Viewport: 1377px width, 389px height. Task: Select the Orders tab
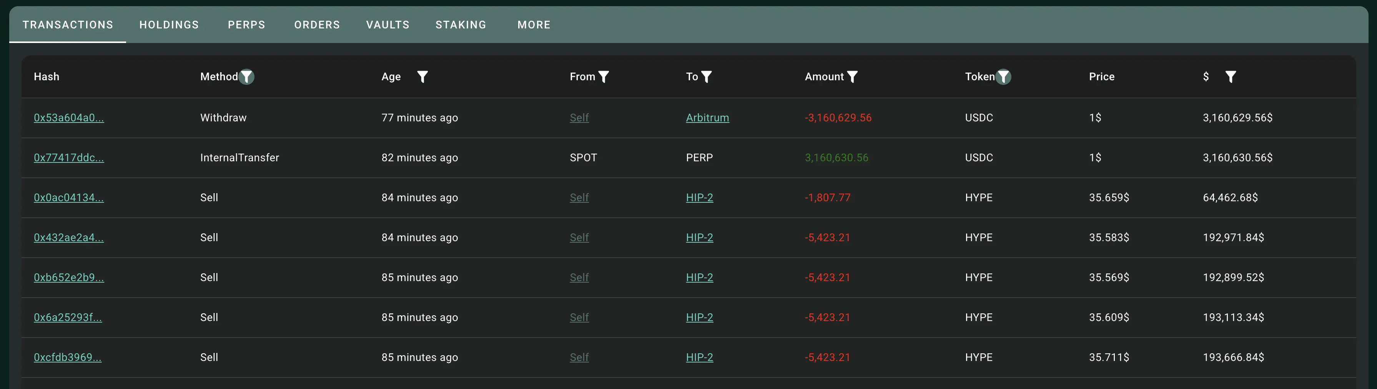[x=317, y=25]
